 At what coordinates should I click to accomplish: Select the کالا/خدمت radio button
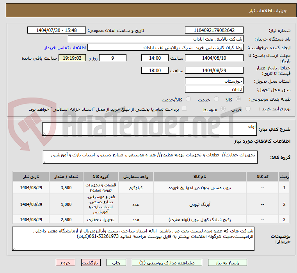pos(188,99)
